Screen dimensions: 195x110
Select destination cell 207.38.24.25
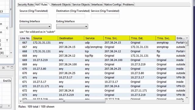click(67, 73)
